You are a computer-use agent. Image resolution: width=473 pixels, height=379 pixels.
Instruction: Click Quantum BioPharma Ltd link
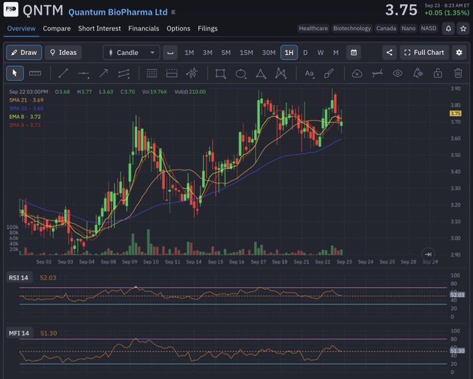coord(118,13)
